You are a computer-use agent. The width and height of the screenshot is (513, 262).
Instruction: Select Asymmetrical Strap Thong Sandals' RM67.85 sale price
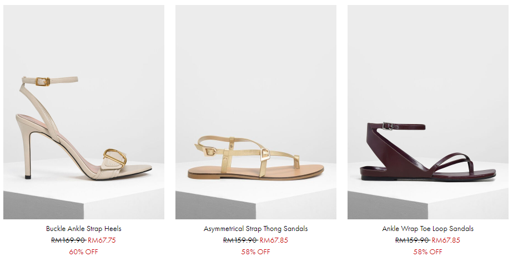[274, 240]
